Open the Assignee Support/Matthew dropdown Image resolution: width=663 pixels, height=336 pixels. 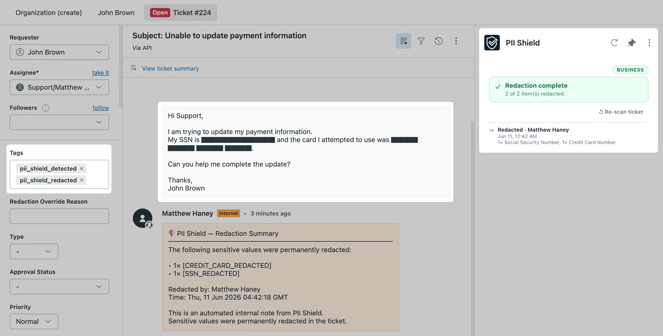pyautogui.click(x=59, y=87)
